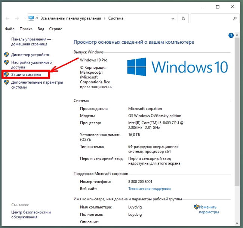Click the vertical scrollbar thumb

[237, 112]
